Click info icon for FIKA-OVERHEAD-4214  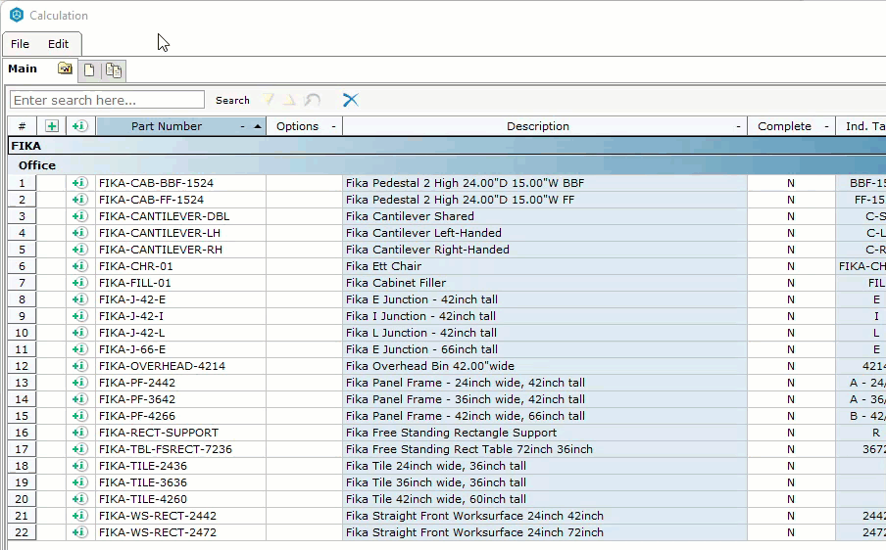(80, 366)
